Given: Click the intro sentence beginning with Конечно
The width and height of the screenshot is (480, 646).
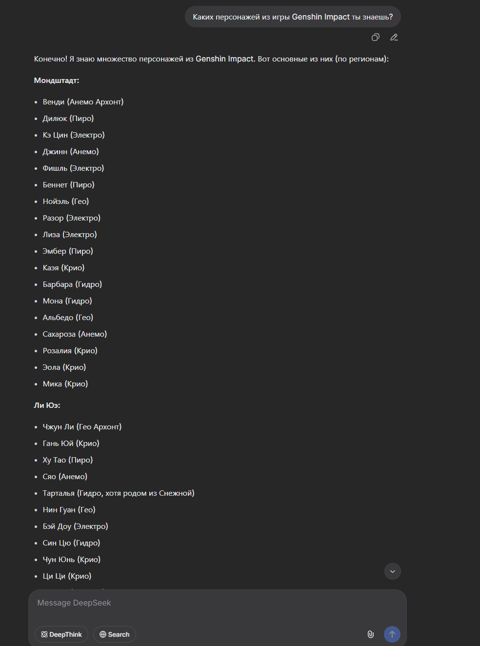Looking at the screenshot, I should [x=211, y=59].
